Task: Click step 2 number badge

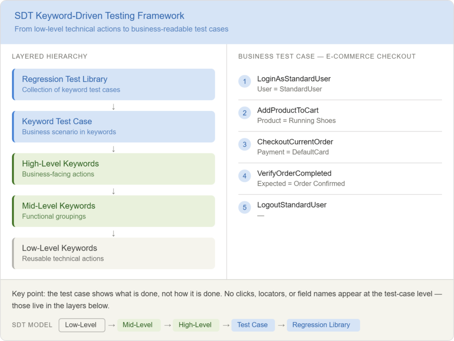Action: [x=244, y=113]
